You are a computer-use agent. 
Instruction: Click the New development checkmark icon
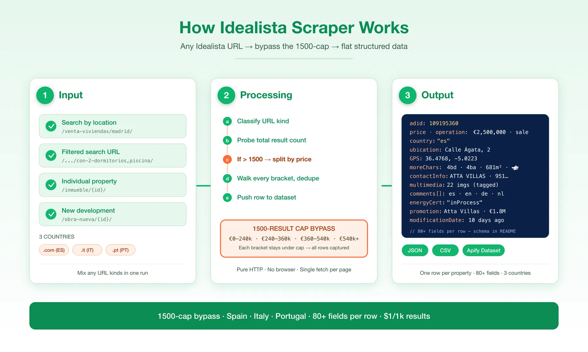coord(51,214)
